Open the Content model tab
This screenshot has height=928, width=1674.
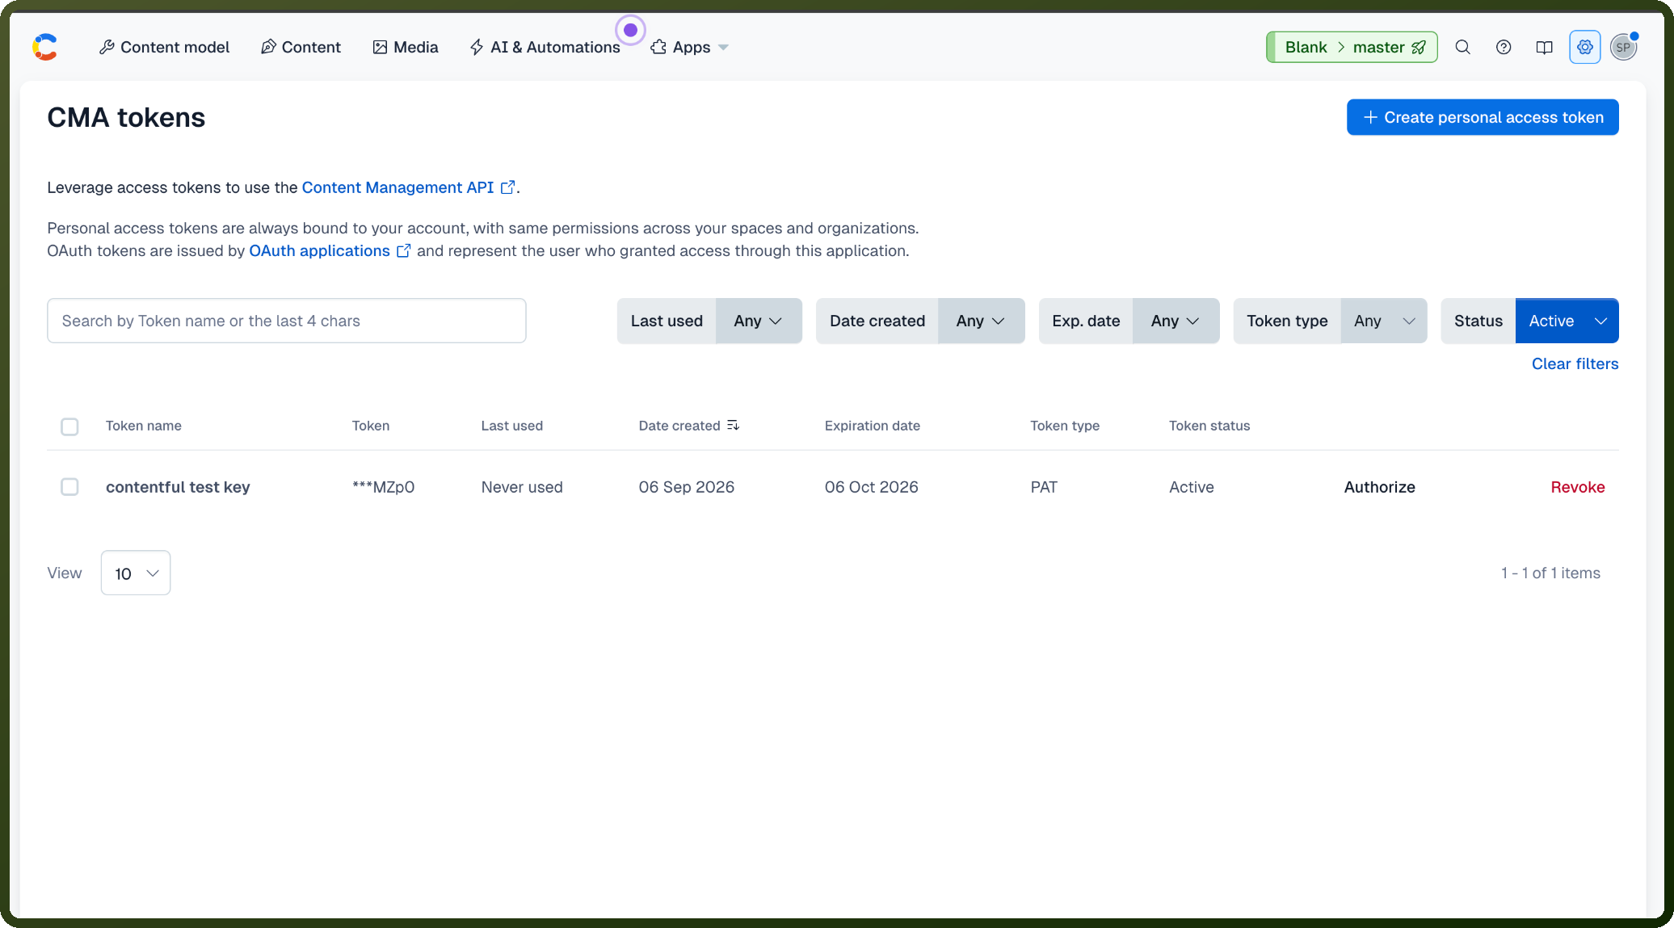pyautogui.click(x=164, y=47)
